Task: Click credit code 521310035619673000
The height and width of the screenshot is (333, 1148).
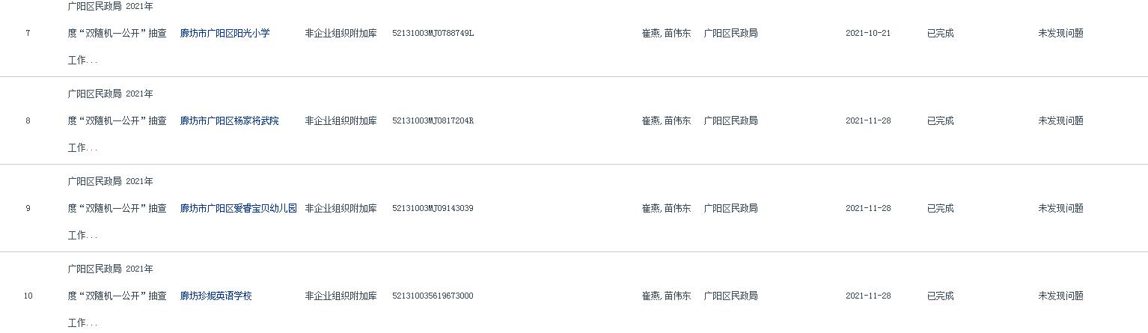Action: point(433,296)
